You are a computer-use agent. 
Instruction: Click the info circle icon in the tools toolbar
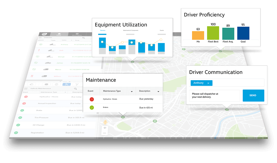[56, 84]
